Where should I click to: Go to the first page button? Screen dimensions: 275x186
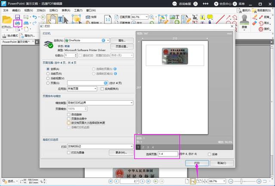[111, 181]
